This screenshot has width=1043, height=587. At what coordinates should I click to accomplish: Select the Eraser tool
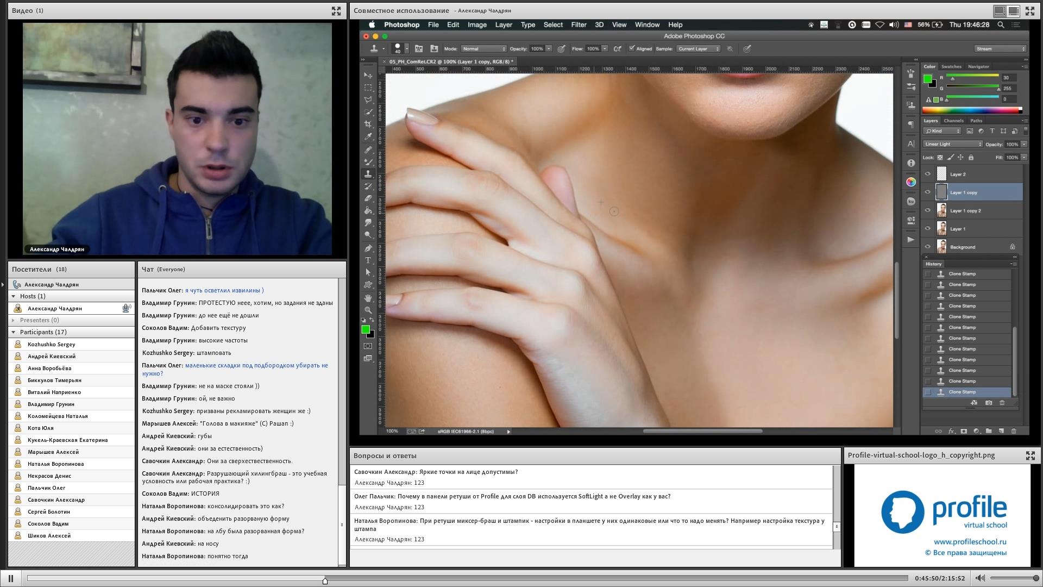[368, 198]
